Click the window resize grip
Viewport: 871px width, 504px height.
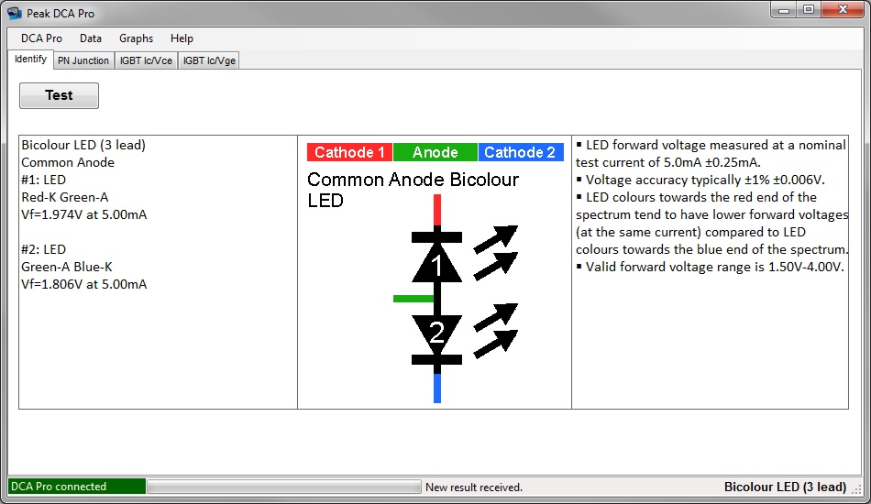click(856, 489)
